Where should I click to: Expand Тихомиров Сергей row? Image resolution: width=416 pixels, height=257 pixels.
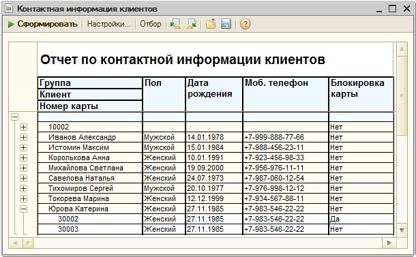click(23, 189)
